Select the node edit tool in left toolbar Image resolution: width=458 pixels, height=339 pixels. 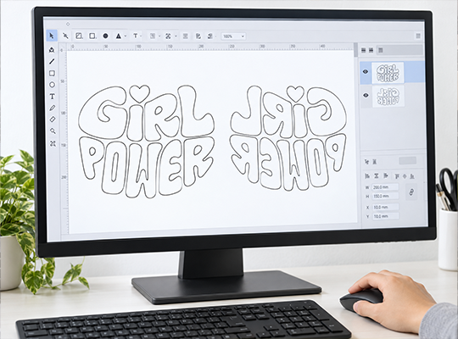coord(52,50)
